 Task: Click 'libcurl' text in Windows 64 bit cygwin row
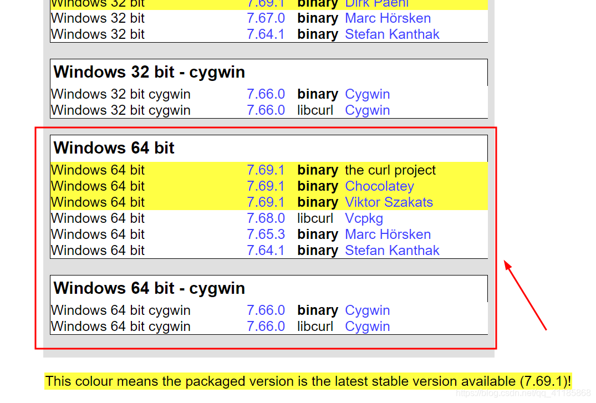click(x=315, y=326)
